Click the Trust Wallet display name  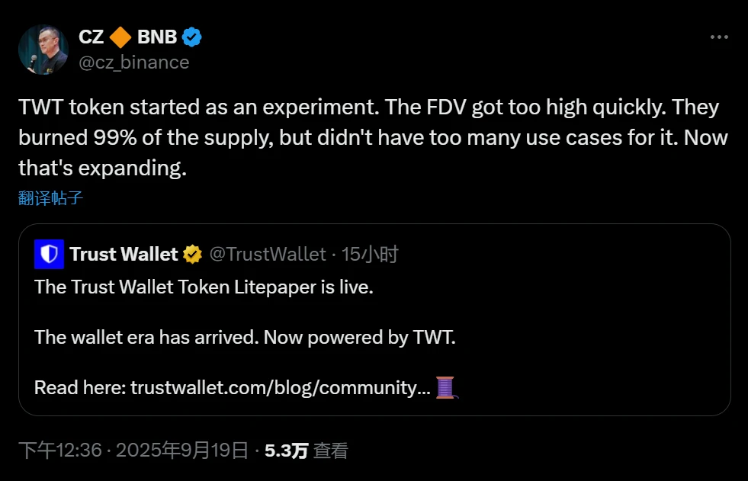(x=124, y=254)
